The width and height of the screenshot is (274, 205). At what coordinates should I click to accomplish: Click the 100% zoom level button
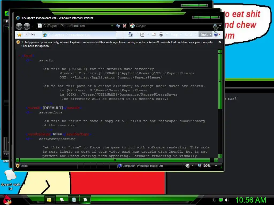[x=204, y=165]
